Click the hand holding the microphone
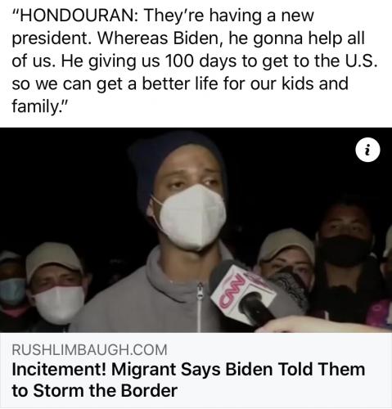Screen dimensions: 392x409 click(x=313, y=325)
